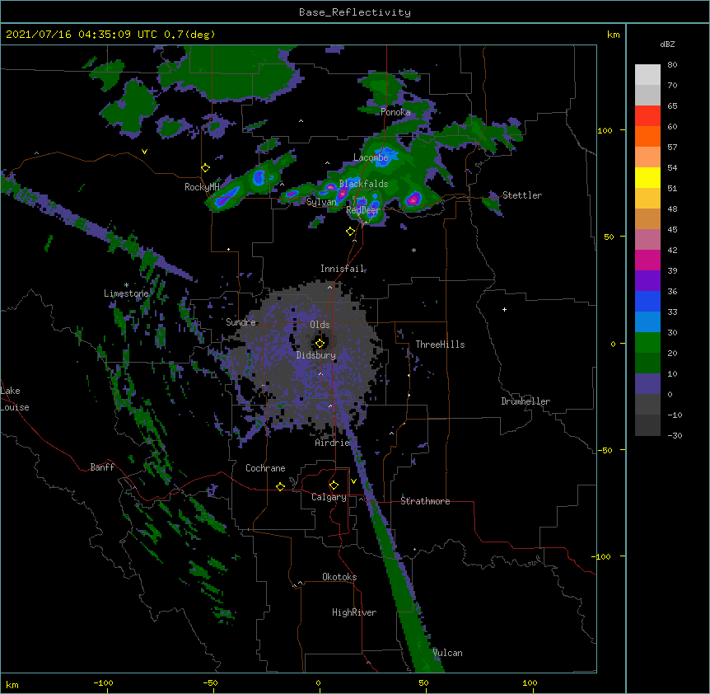
Task: Click the Base_Reflectivity title
Action: 355,12
